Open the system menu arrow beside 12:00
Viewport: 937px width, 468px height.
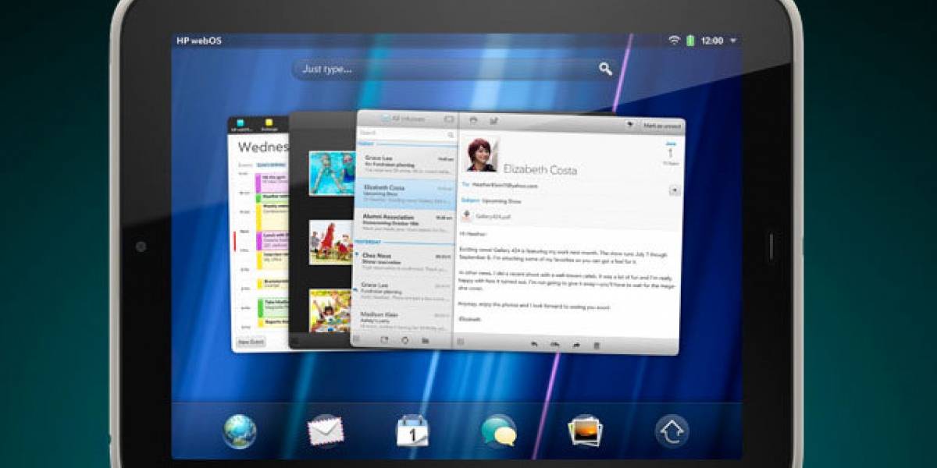coord(734,40)
